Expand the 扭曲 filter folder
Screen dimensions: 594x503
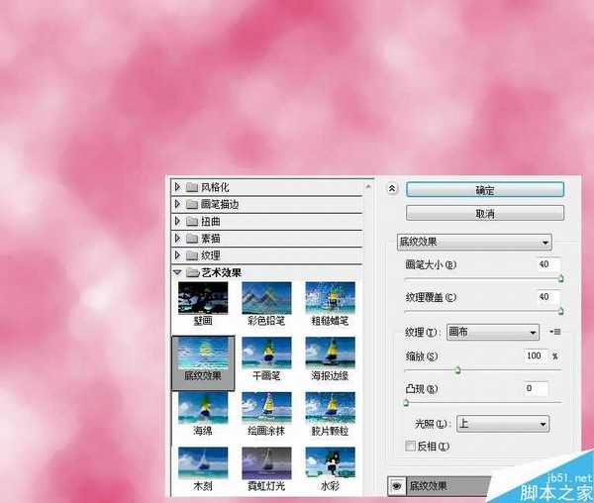(177, 221)
